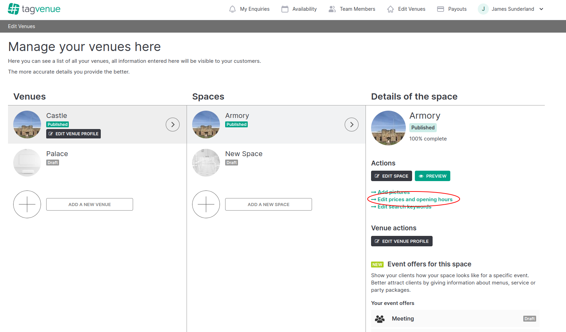The height and width of the screenshot is (332, 566).
Task: Click the bell icon beside My Enquiries
Action: [232, 9]
